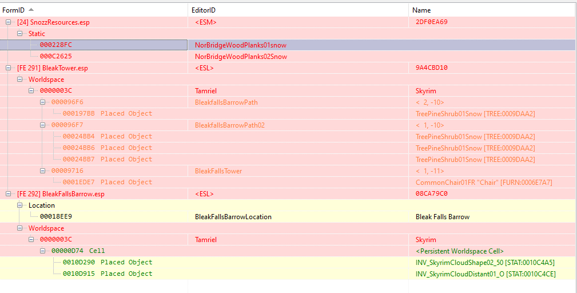Sort by the Name column header
This screenshot has width=577, height=293.
click(492, 10)
